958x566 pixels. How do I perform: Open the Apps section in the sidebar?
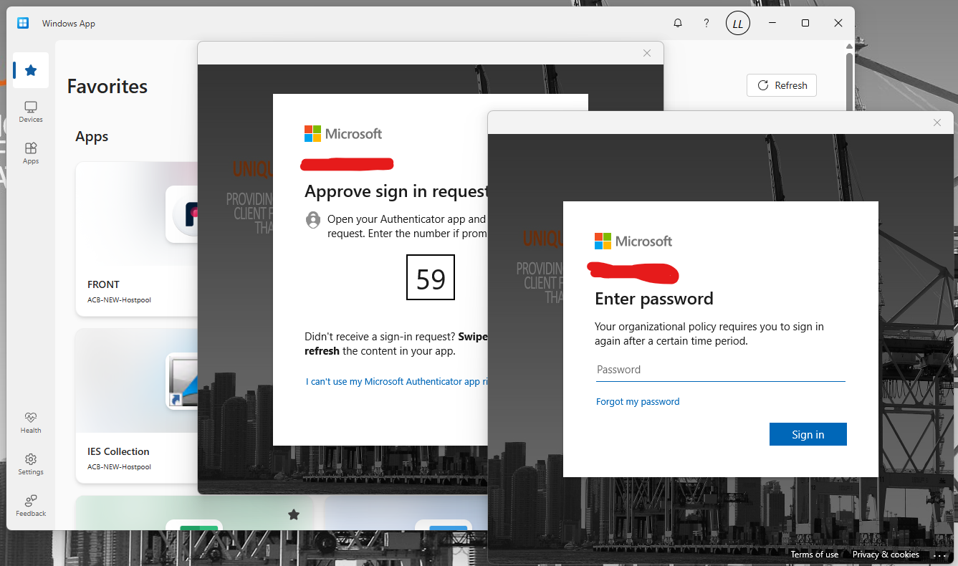click(x=31, y=153)
